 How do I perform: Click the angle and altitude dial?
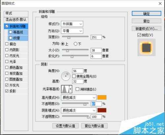point(66,76)
